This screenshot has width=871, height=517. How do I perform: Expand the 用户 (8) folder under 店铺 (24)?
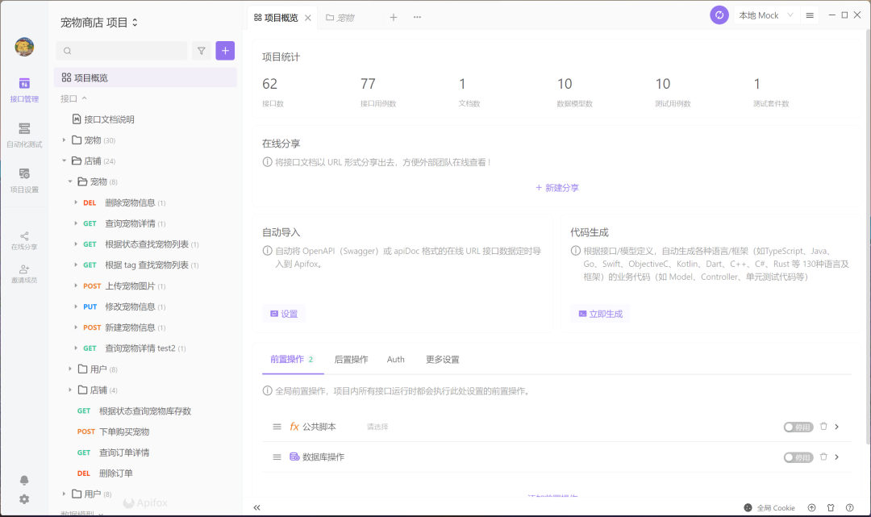(x=70, y=369)
